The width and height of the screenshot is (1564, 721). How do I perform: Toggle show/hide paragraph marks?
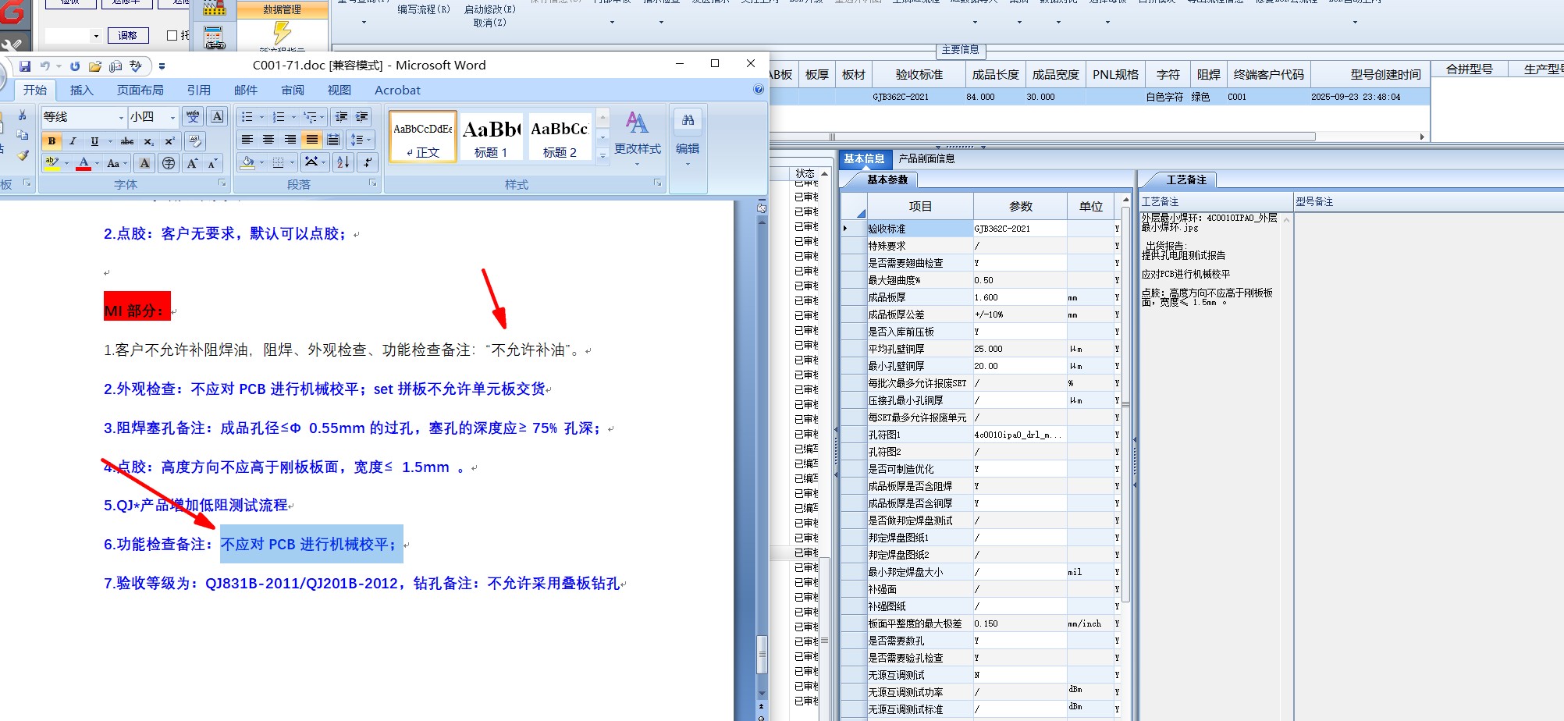click(367, 162)
